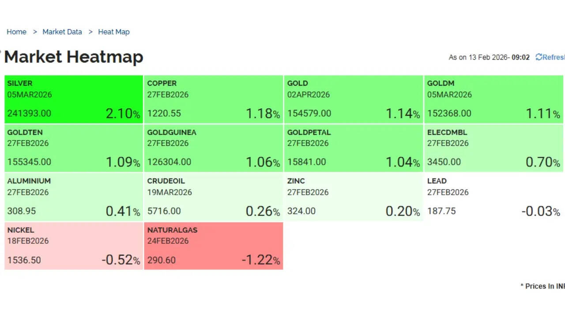Open the COPPER heatmap tile

tap(214, 99)
